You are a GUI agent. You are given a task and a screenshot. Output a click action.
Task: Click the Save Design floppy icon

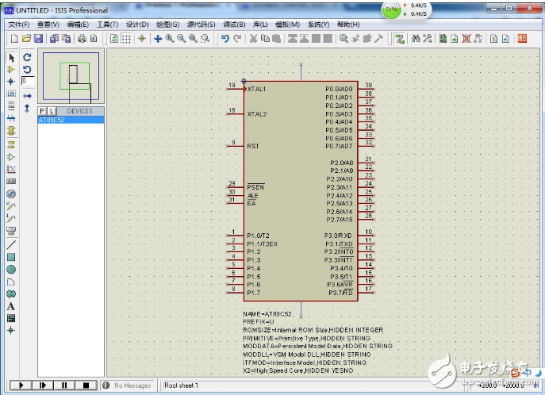click(38, 39)
